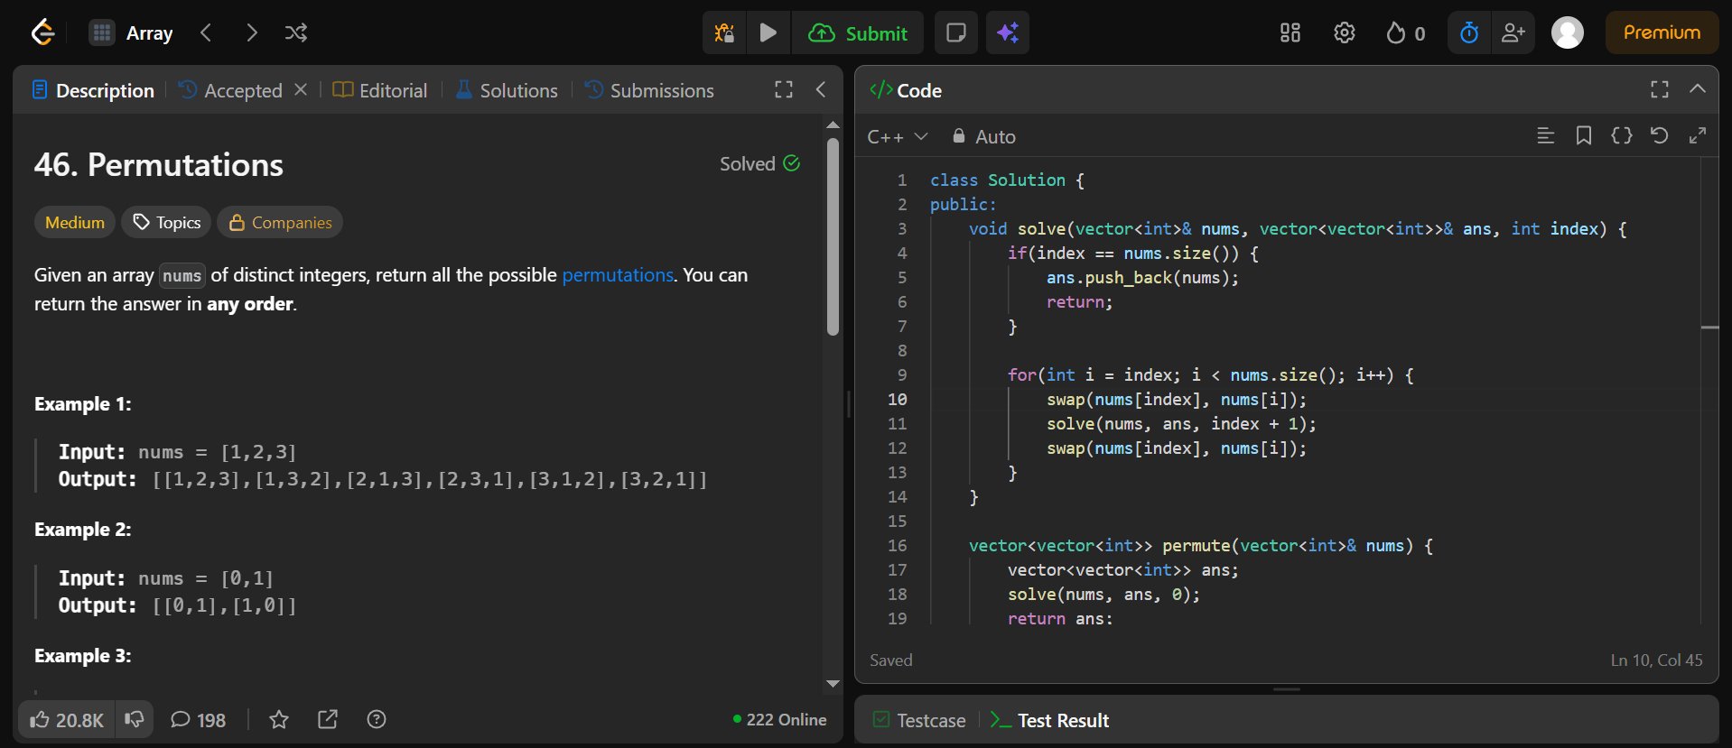Open the notes icon beside Submit
Image resolution: width=1732 pixels, height=748 pixels.
point(955,33)
